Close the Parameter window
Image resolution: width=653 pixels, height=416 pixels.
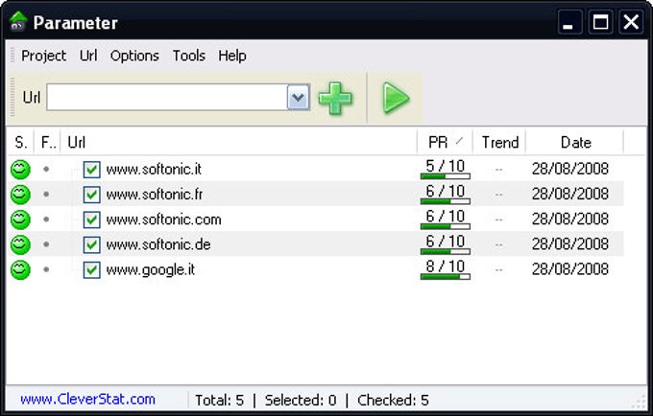click(x=631, y=22)
